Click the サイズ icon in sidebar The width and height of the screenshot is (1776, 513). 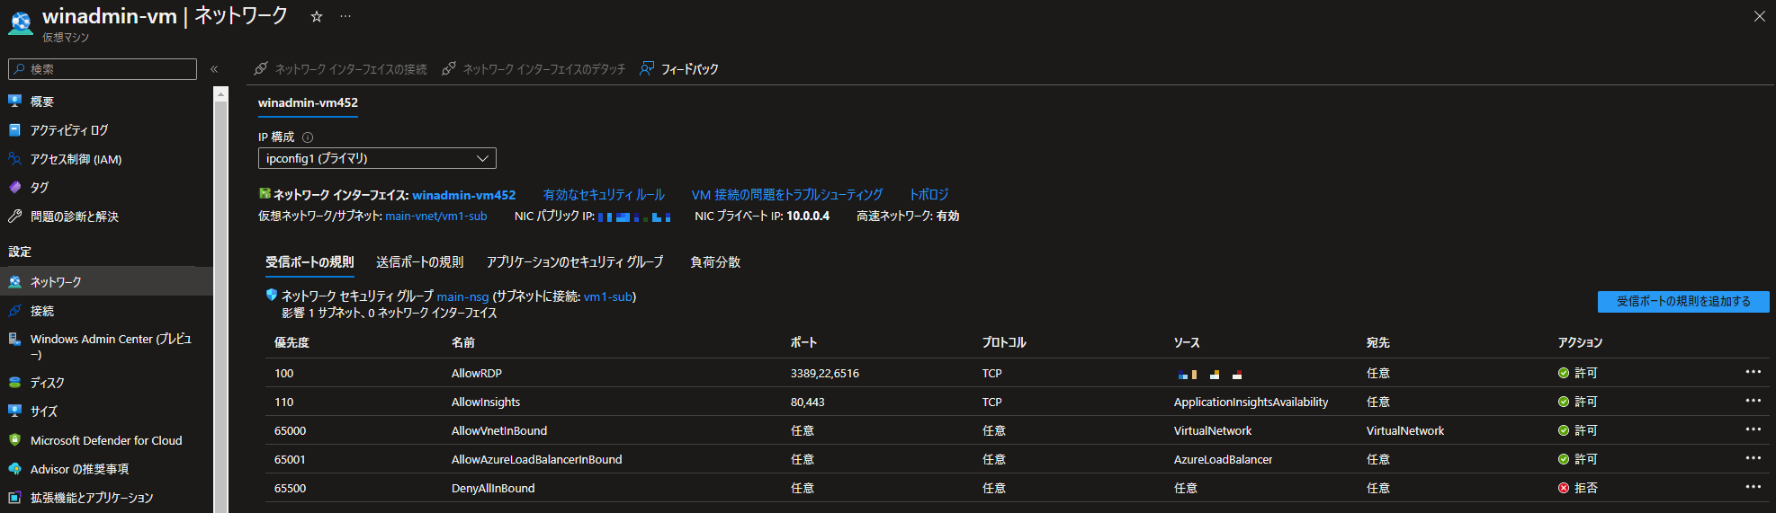(x=14, y=411)
